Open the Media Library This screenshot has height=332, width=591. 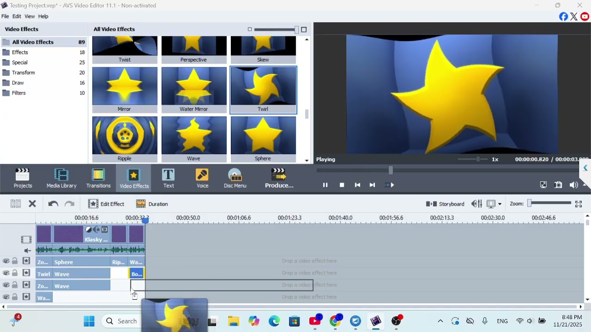[61, 178]
